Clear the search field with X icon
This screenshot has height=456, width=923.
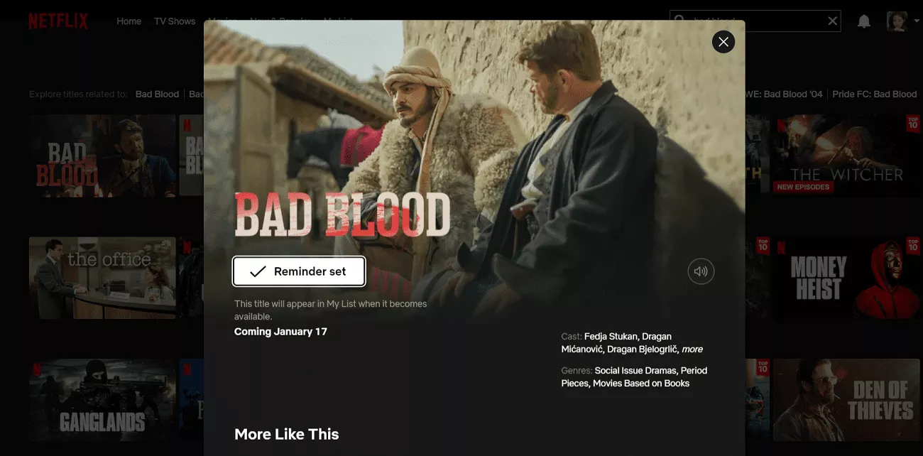tap(833, 21)
